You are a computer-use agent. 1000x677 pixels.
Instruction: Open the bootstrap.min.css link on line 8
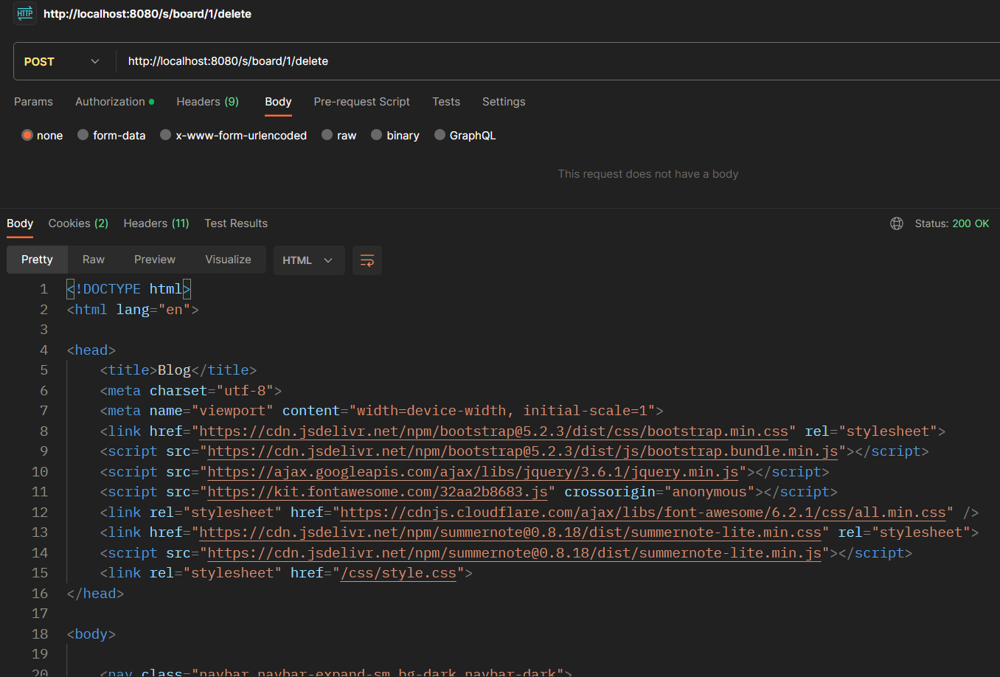pyautogui.click(x=494, y=431)
